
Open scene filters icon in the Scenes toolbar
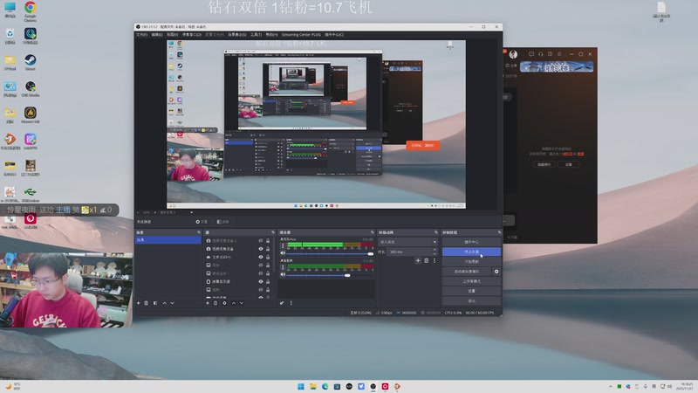(155, 303)
